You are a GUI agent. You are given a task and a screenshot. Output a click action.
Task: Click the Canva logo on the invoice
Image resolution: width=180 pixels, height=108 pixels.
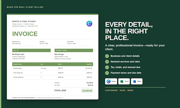click(x=89, y=24)
